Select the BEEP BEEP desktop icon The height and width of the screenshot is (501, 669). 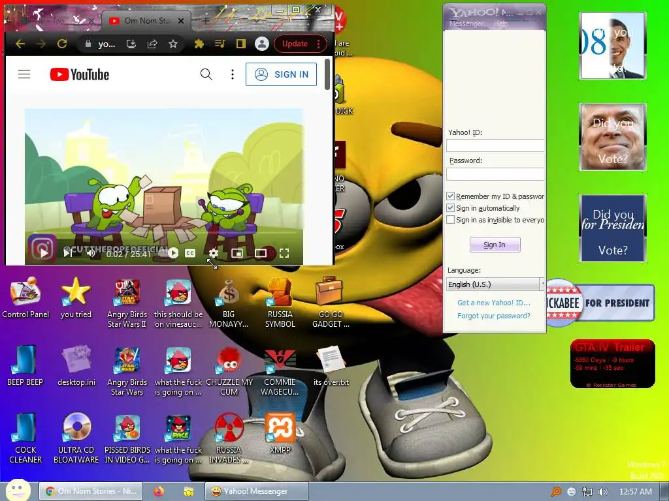coord(25,367)
